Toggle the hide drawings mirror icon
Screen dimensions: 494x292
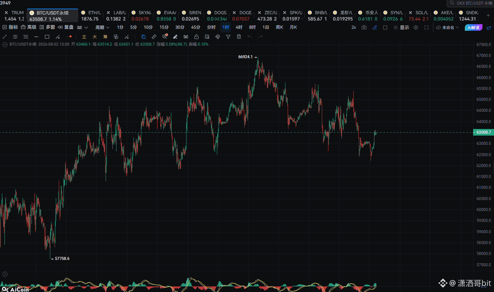[186, 37]
